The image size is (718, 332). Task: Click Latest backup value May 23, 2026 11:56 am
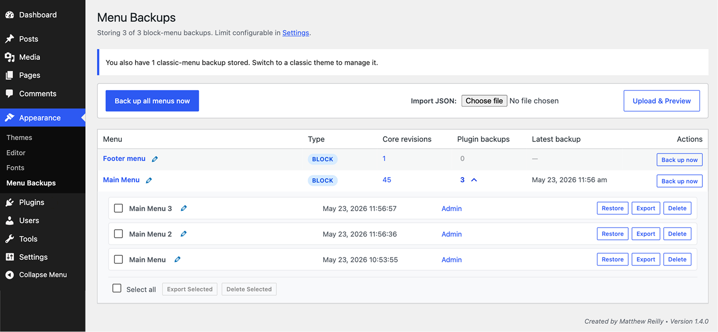pyautogui.click(x=570, y=180)
